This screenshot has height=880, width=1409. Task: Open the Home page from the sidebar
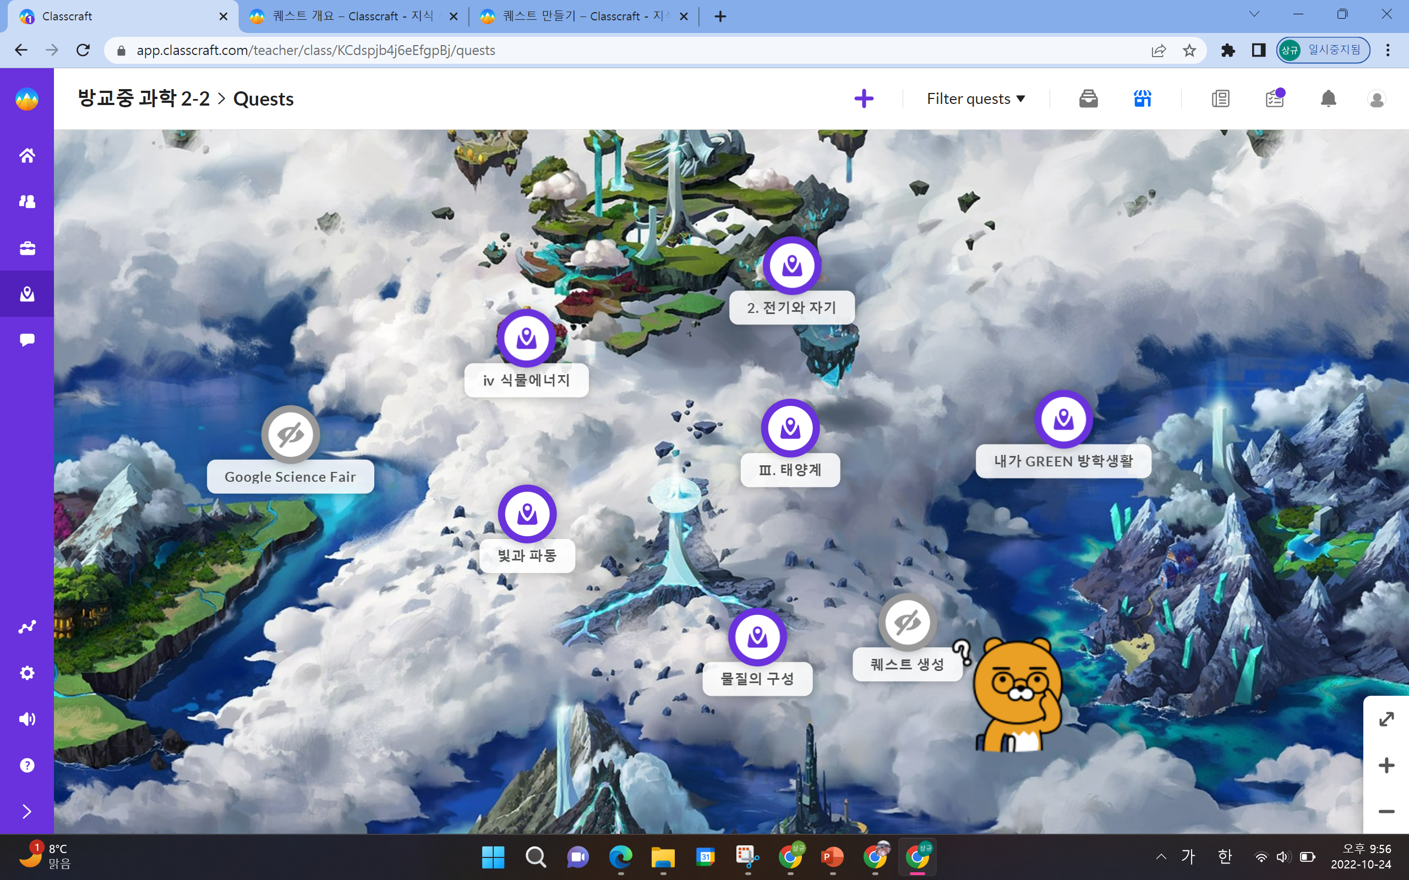point(27,156)
